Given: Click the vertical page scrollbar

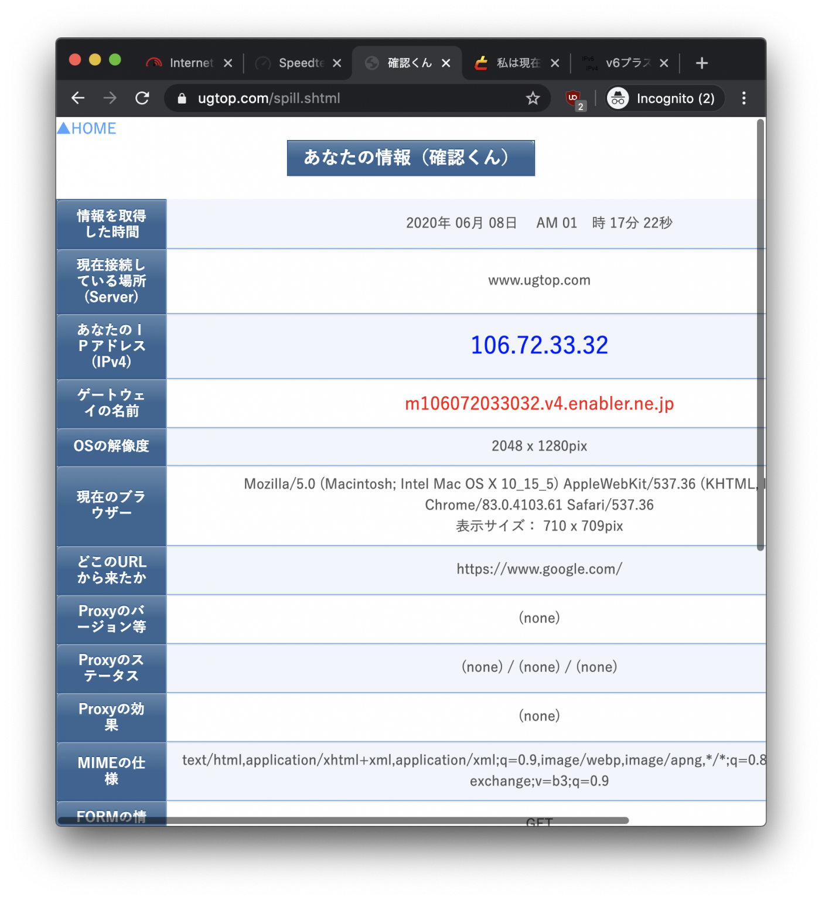Looking at the screenshot, I should coord(760,334).
